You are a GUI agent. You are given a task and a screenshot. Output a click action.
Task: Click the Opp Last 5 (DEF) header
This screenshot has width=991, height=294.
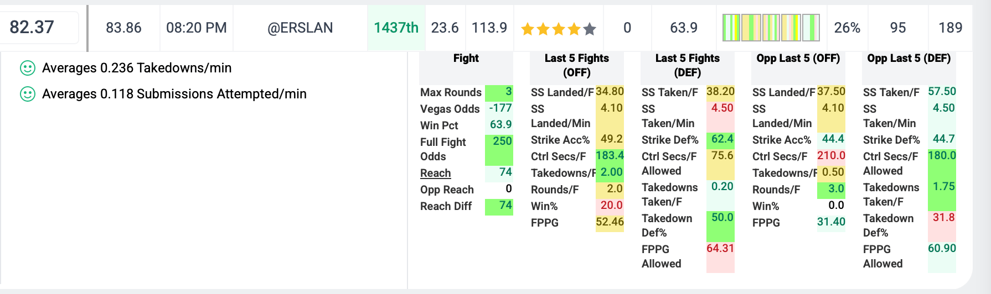point(909,59)
